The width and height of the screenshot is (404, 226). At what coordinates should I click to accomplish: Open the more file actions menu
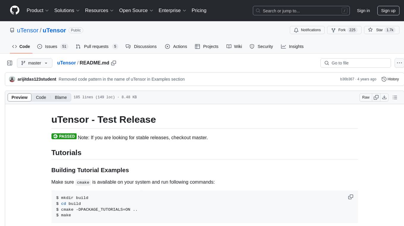[x=400, y=63]
